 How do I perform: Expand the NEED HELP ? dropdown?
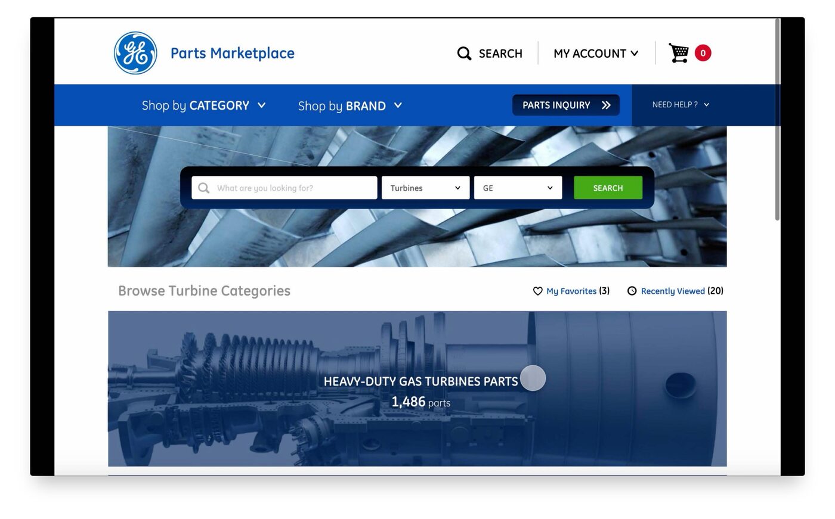(x=681, y=104)
